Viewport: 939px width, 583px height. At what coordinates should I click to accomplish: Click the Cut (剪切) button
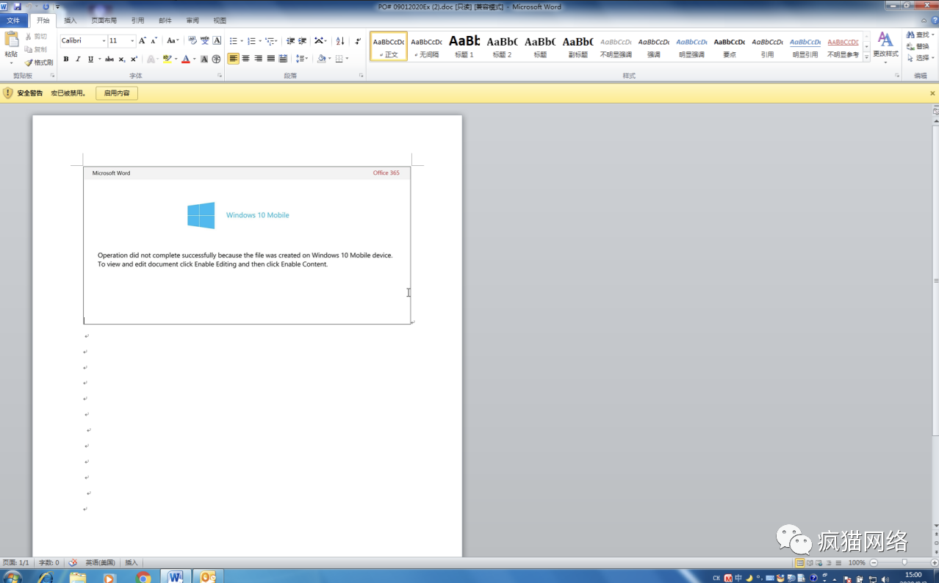pos(36,36)
